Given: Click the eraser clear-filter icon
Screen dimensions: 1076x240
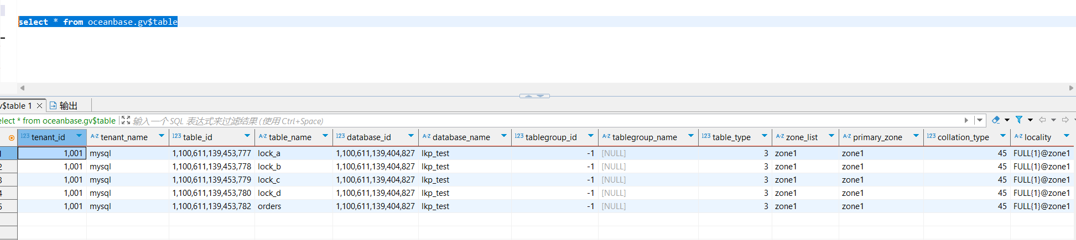Looking at the screenshot, I should [x=996, y=120].
